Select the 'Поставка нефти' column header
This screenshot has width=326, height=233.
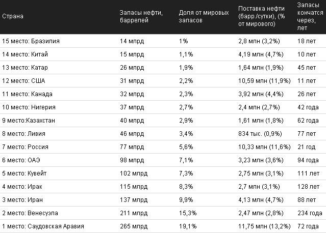click(x=262, y=16)
